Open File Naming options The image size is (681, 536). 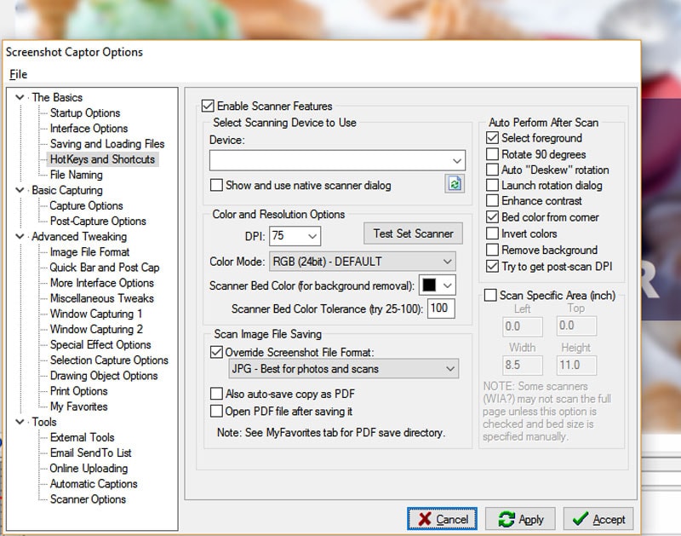77,175
